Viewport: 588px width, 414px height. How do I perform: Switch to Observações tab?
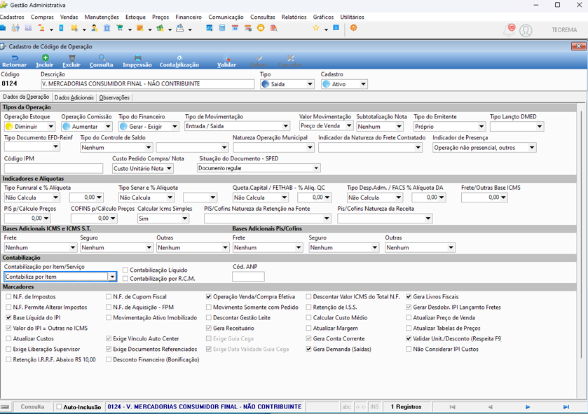(x=114, y=98)
